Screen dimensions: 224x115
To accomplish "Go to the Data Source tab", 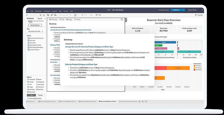I will point(30,102).
